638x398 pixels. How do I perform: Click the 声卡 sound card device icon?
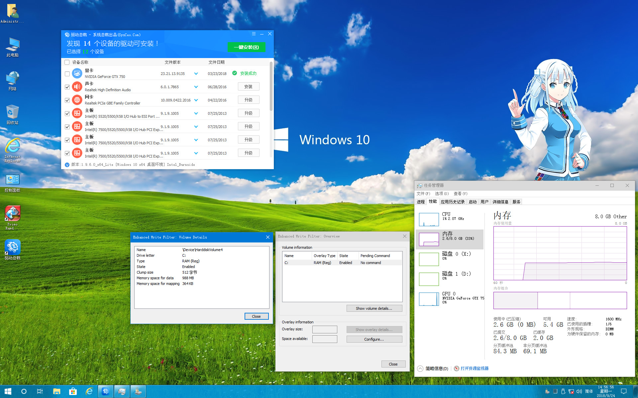pyautogui.click(x=77, y=87)
